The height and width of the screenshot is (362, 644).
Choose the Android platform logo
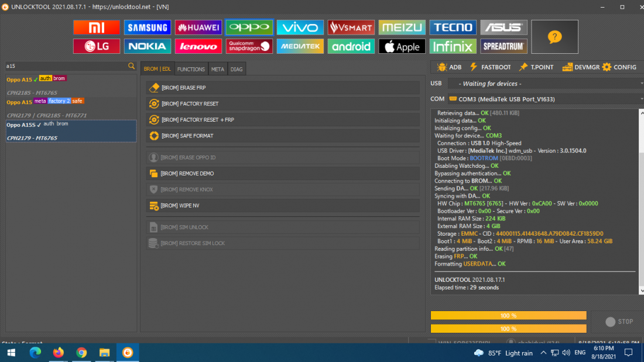[351, 46]
